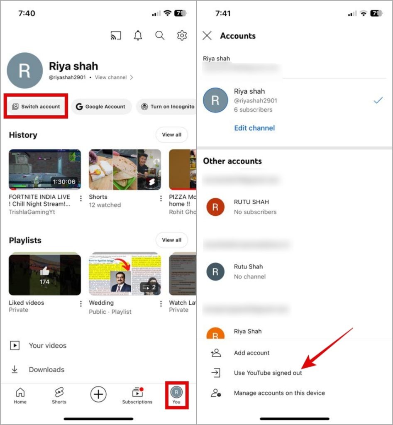Switch to RUTU SHAH account with no subscribers

[294, 207]
